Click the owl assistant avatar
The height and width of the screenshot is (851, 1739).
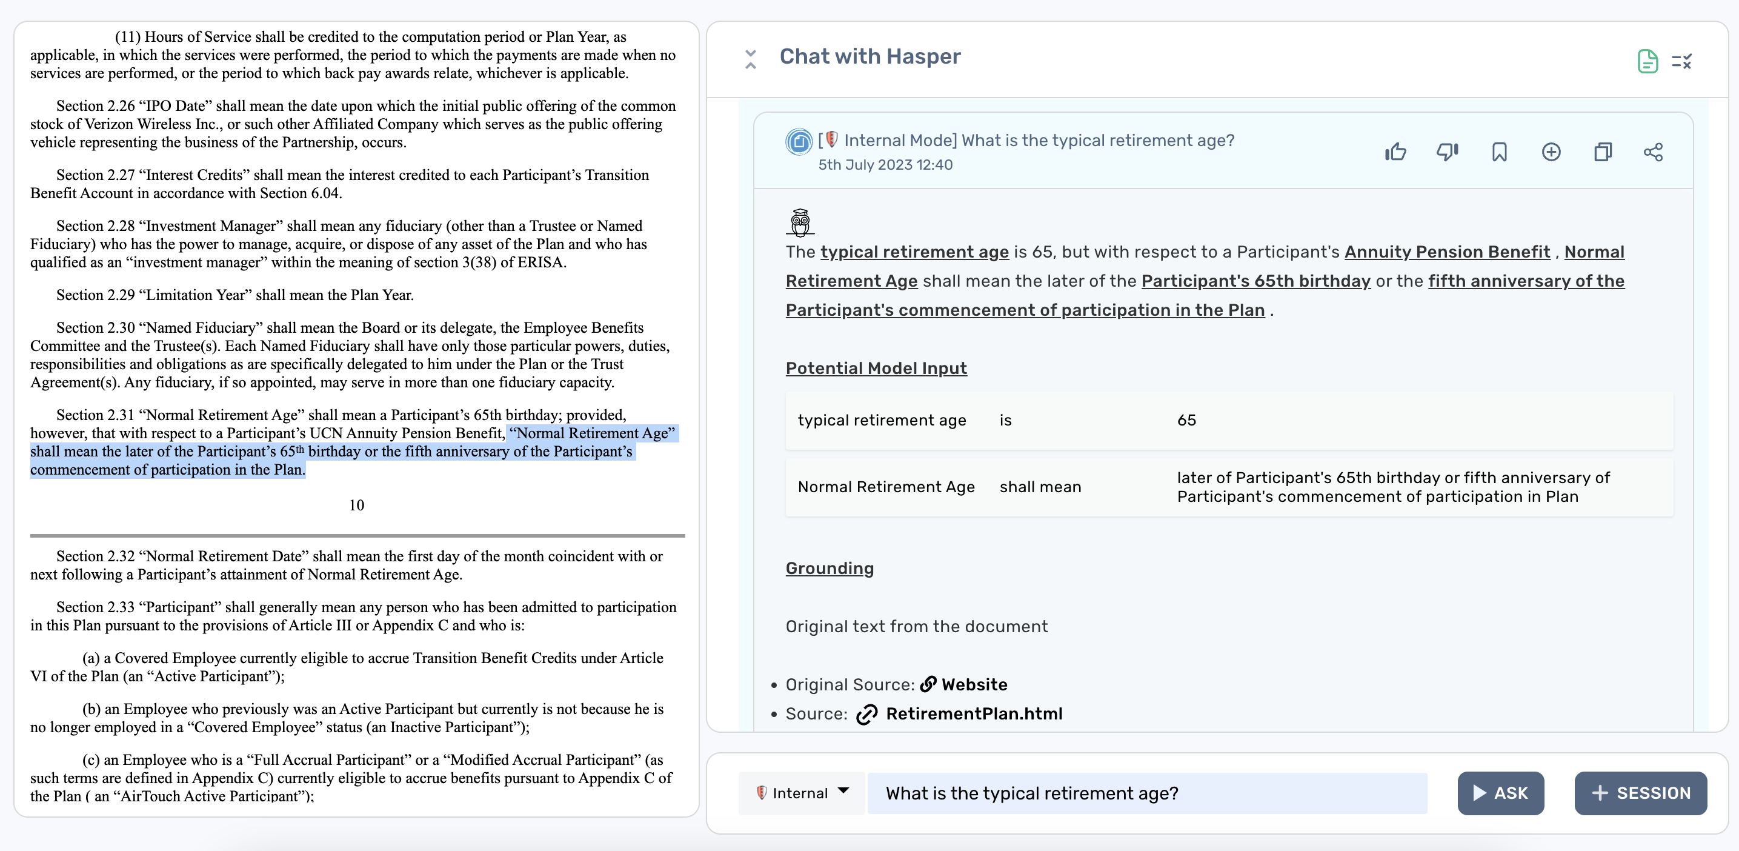pos(800,222)
